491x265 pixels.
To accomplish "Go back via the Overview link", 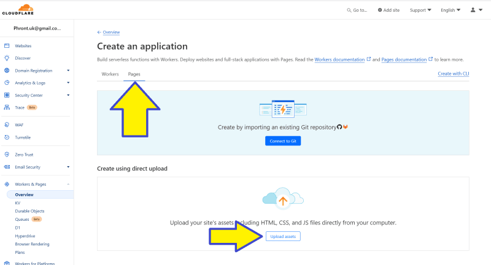I will pos(111,33).
